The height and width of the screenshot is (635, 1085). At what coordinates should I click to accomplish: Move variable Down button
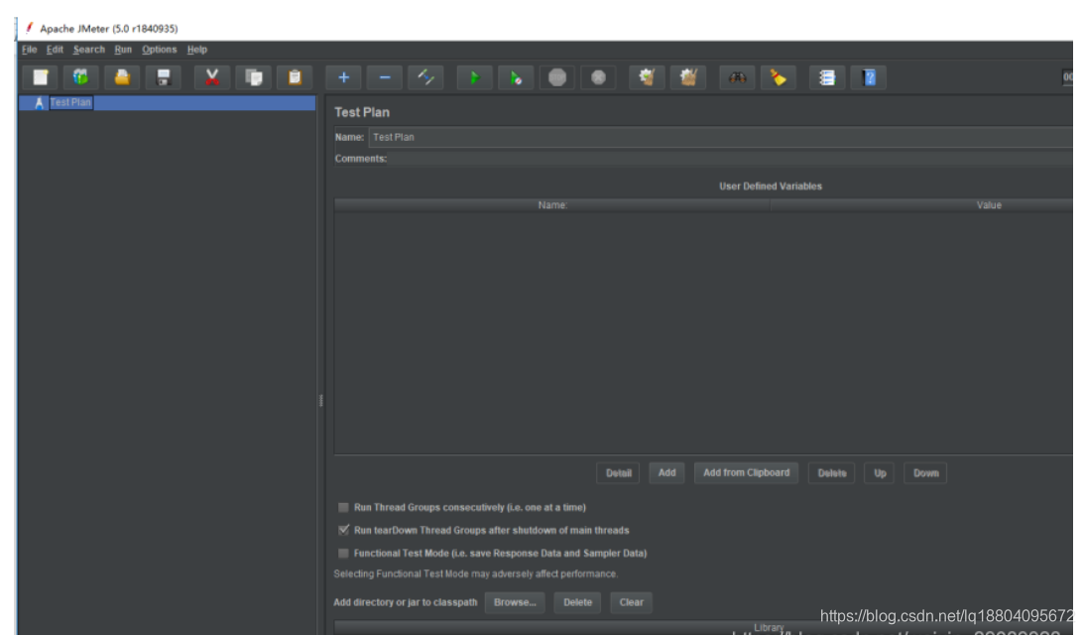click(x=926, y=473)
